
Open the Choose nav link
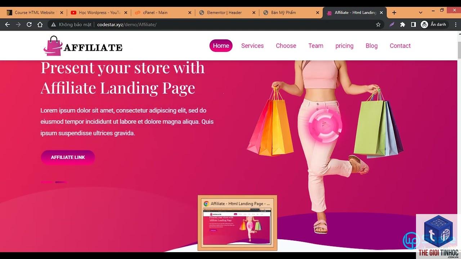(286, 46)
